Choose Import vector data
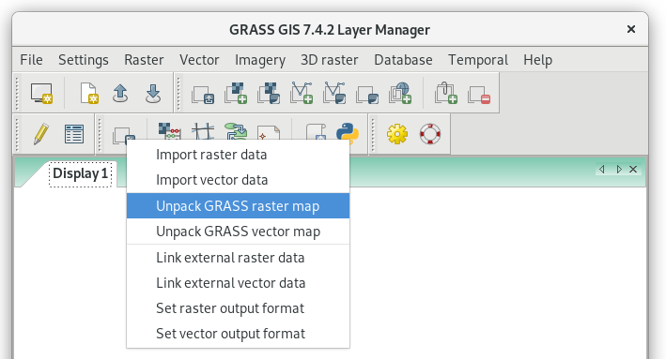 point(238,180)
